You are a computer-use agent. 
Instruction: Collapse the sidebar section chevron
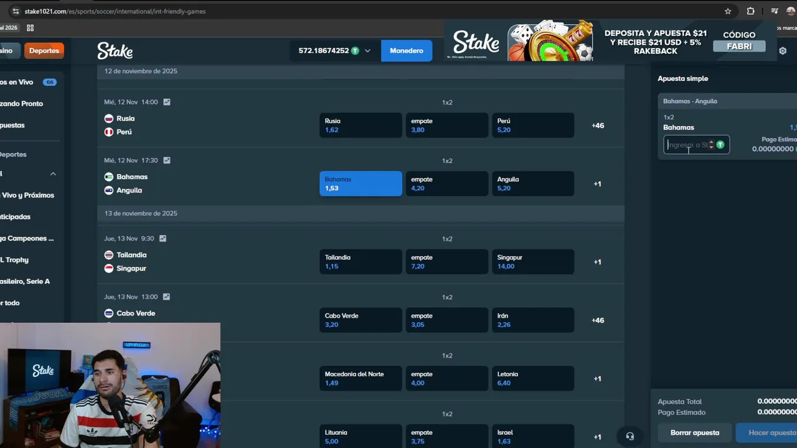(x=53, y=174)
